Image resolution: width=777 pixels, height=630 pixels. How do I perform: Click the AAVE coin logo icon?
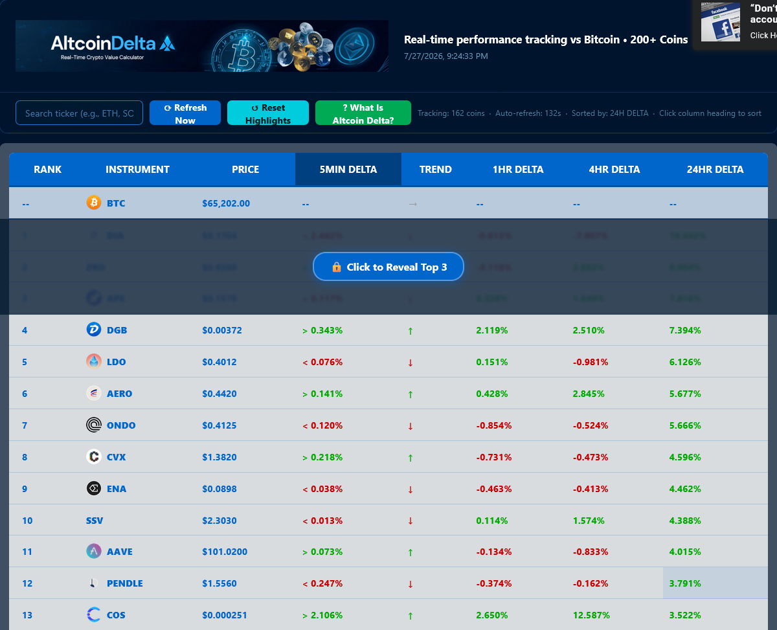click(94, 552)
